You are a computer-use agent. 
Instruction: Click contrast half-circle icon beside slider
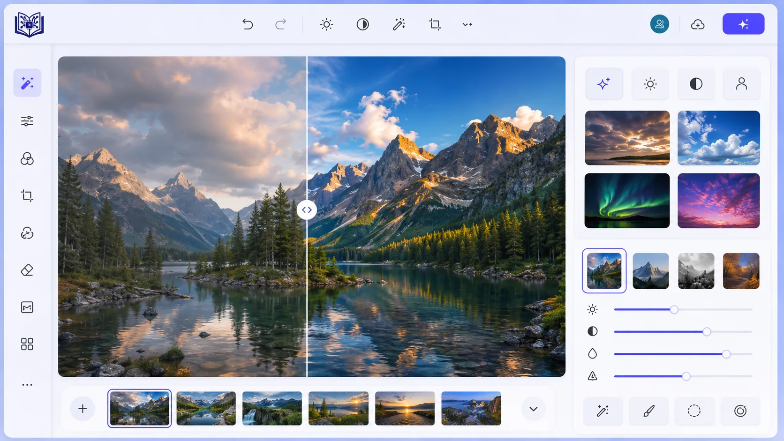pyautogui.click(x=592, y=331)
